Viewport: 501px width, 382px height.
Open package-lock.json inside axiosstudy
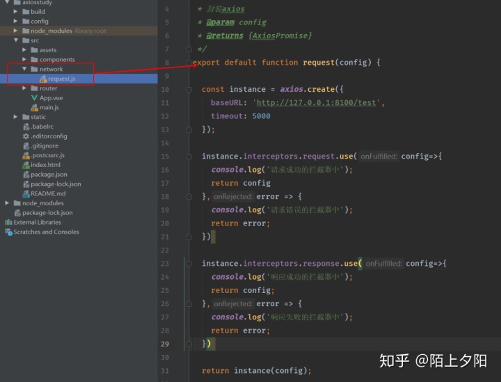56,184
